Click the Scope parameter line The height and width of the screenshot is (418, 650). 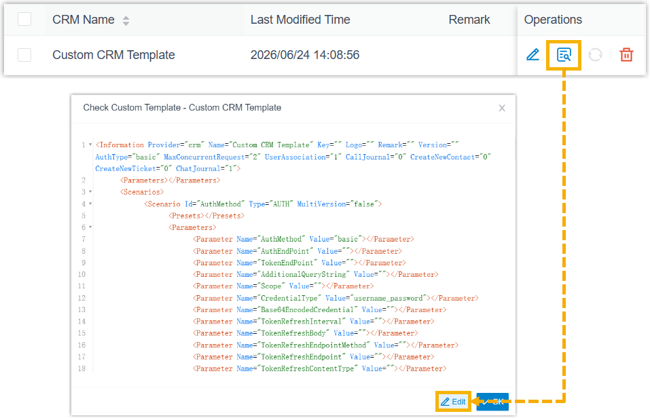click(x=283, y=286)
